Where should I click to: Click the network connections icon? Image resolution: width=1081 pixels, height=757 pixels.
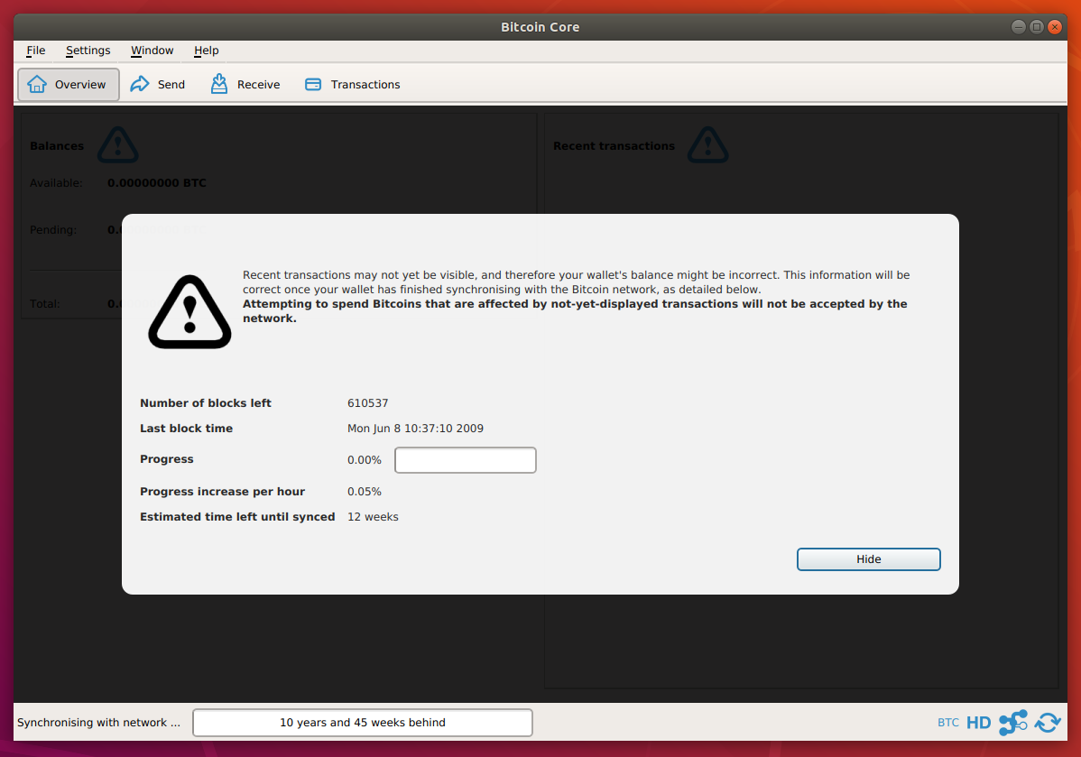point(1012,723)
